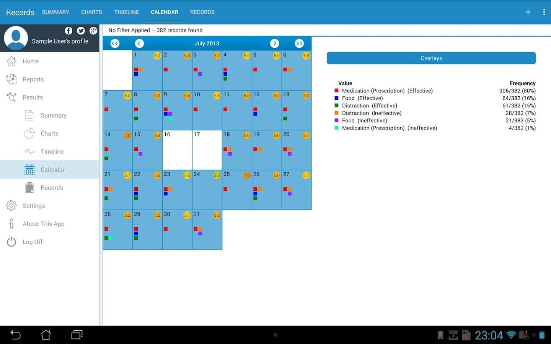Click the Sample User profile avatar
This screenshot has width=551, height=344.
tap(16, 38)
